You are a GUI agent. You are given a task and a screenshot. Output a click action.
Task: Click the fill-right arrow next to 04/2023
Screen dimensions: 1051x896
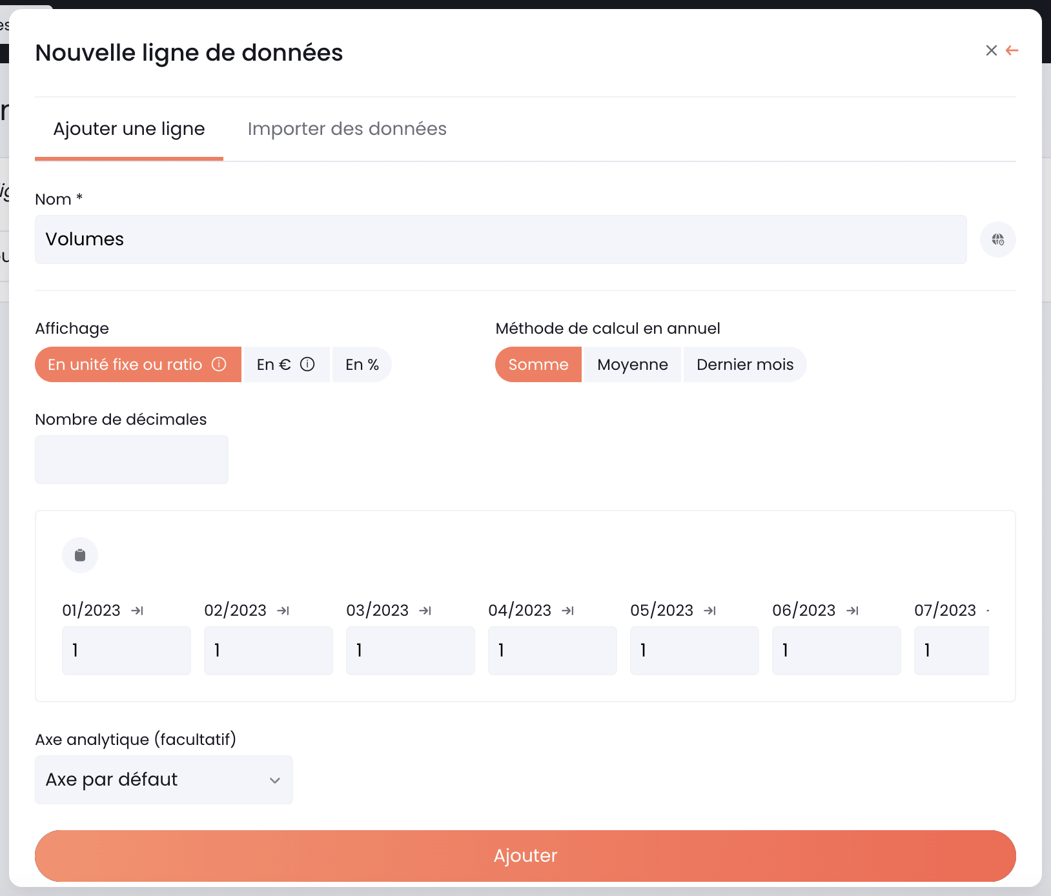(569, 610)
